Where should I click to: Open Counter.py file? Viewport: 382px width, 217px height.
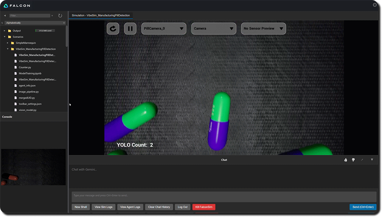[x=25, y=67]
